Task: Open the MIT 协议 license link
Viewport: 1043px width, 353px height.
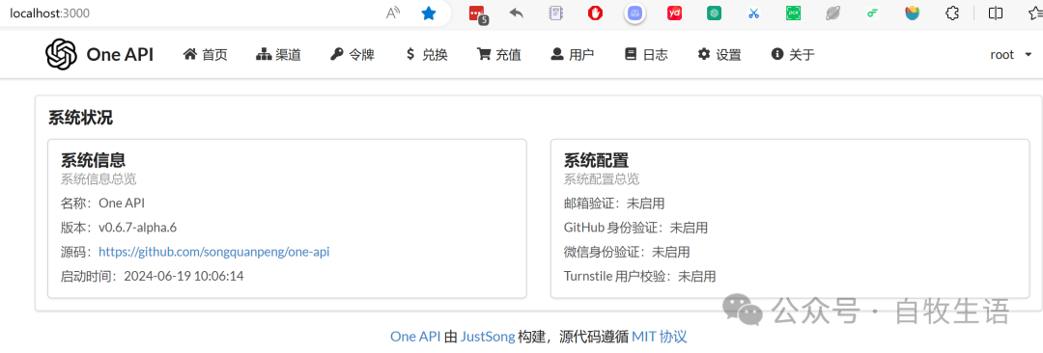Action: (660, 337)
